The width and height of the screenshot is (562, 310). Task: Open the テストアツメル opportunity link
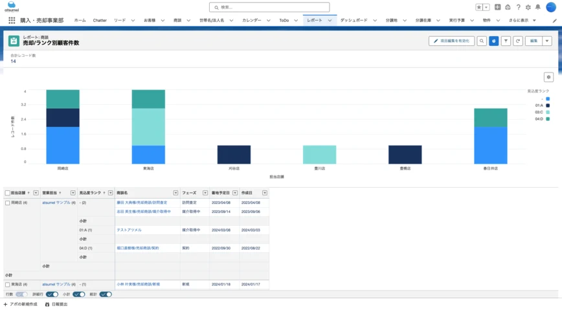(x=129, y=230)
